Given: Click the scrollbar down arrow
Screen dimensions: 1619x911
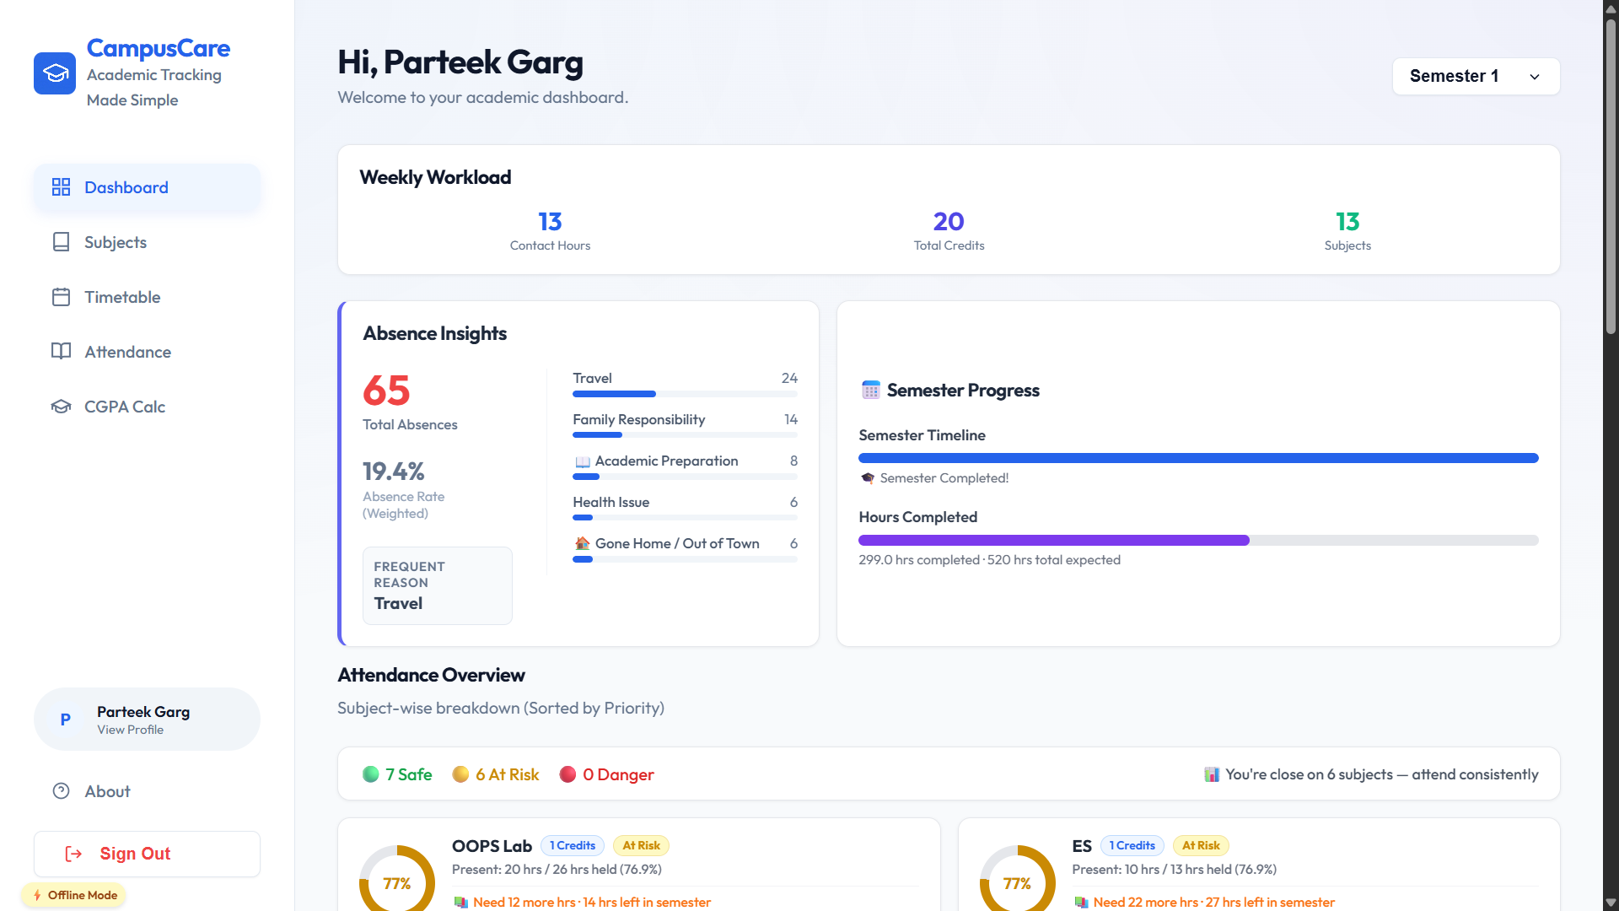Looking at the screenshot, I should pyautogui.click(x=1611, y=903).
